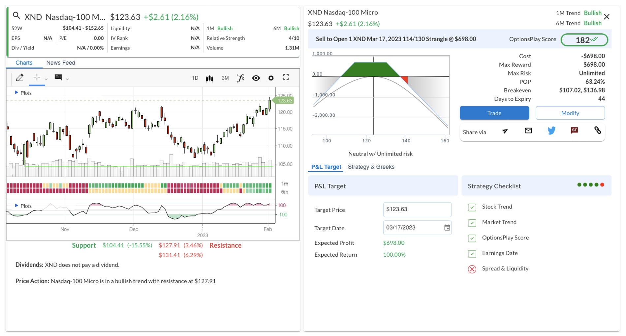Change the 1D chart interval

click(x=195, y=78)
